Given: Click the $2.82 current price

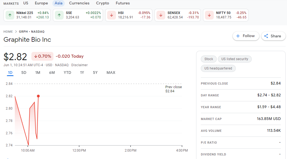Looking at the screenshot, I should tap(15, 57).
